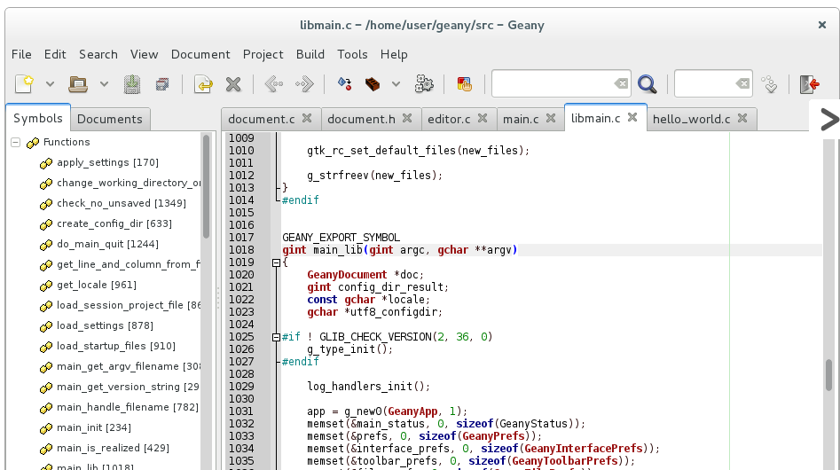Close the libmain.c tab

tap(632, 118)
